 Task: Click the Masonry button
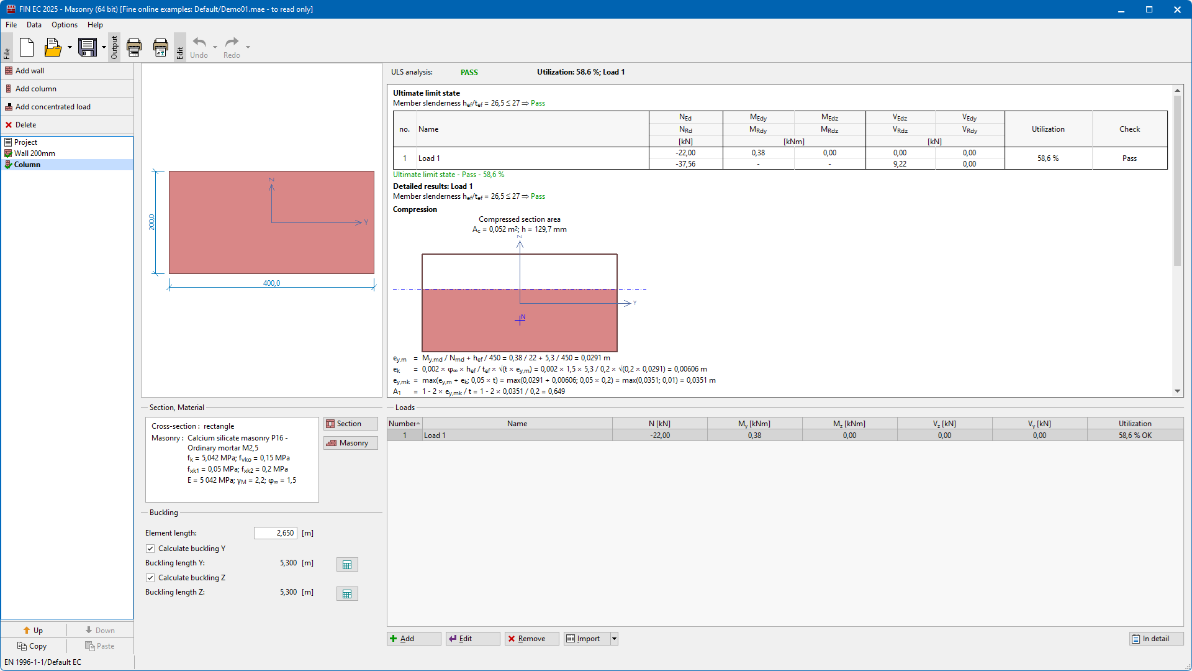(350, 443)
